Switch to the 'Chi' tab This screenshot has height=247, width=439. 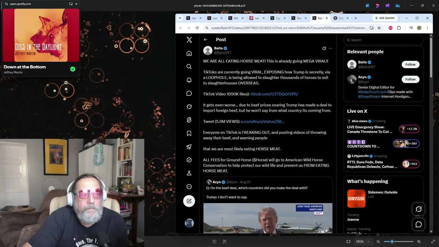tap(341, 18)
